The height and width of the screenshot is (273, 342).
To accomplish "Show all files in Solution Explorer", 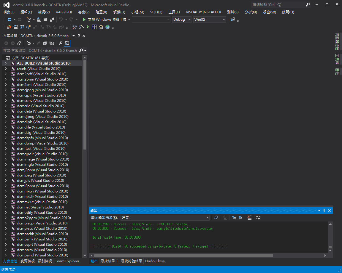I will 52,43.
